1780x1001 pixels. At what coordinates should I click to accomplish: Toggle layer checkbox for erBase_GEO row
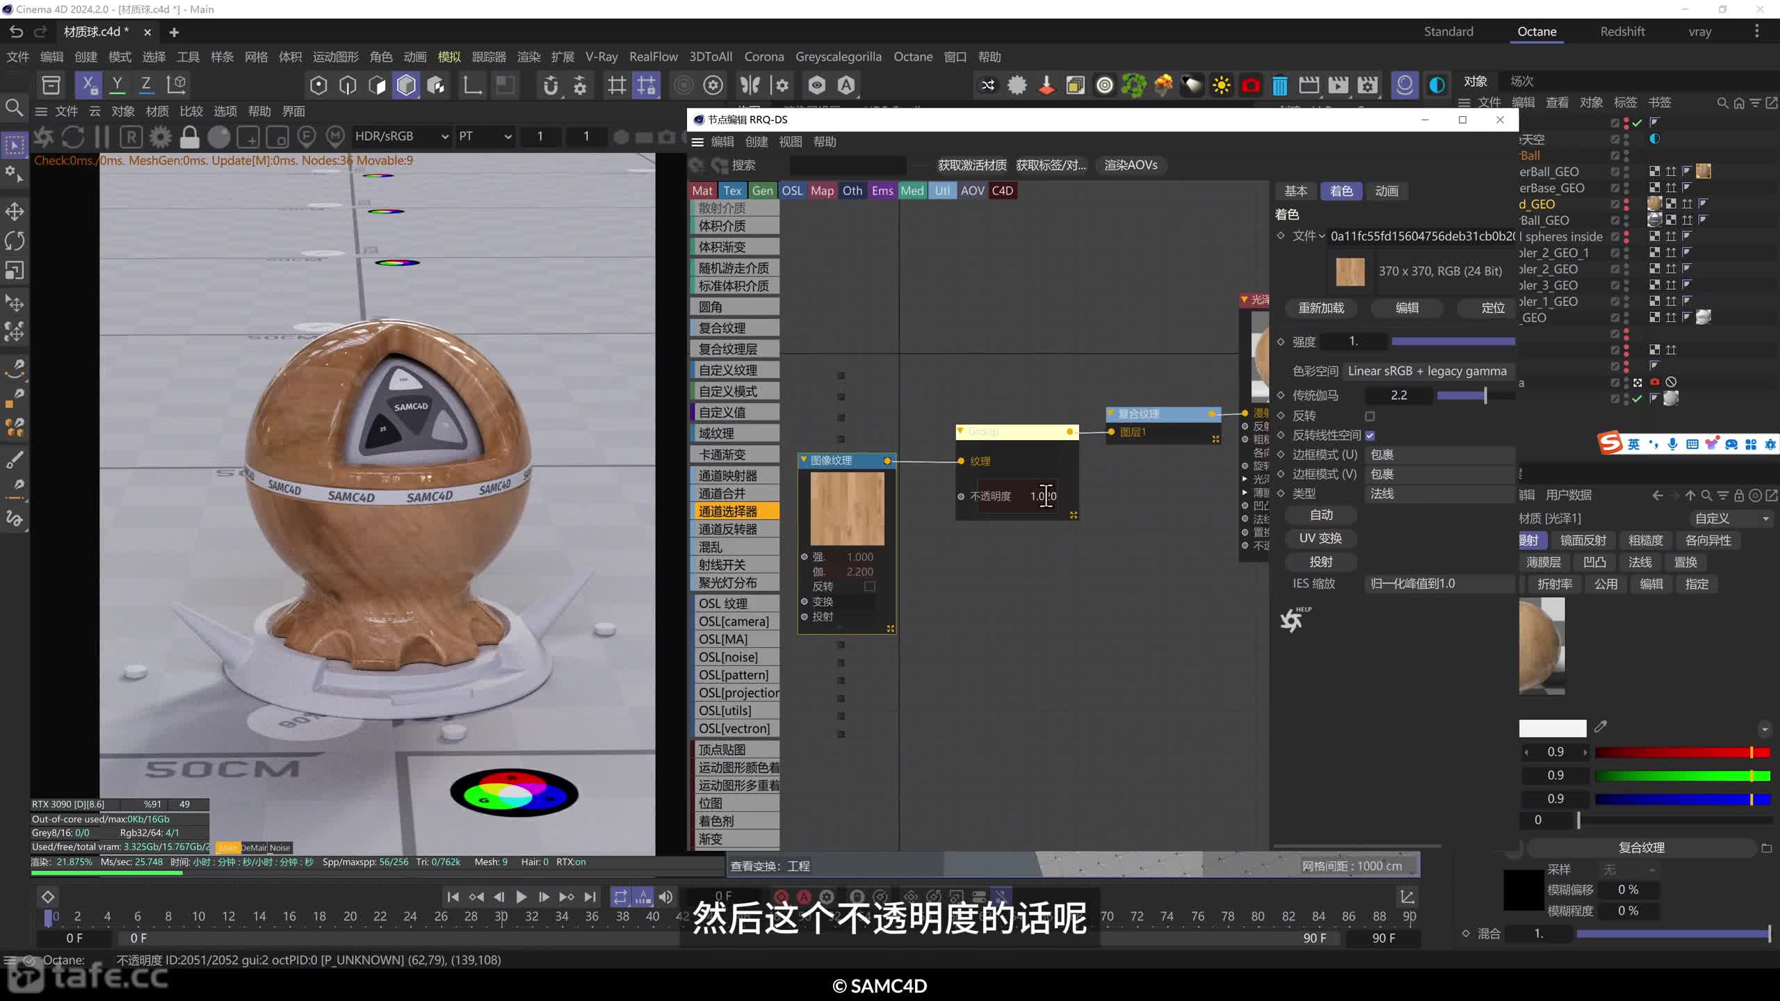click(1615, 188)
